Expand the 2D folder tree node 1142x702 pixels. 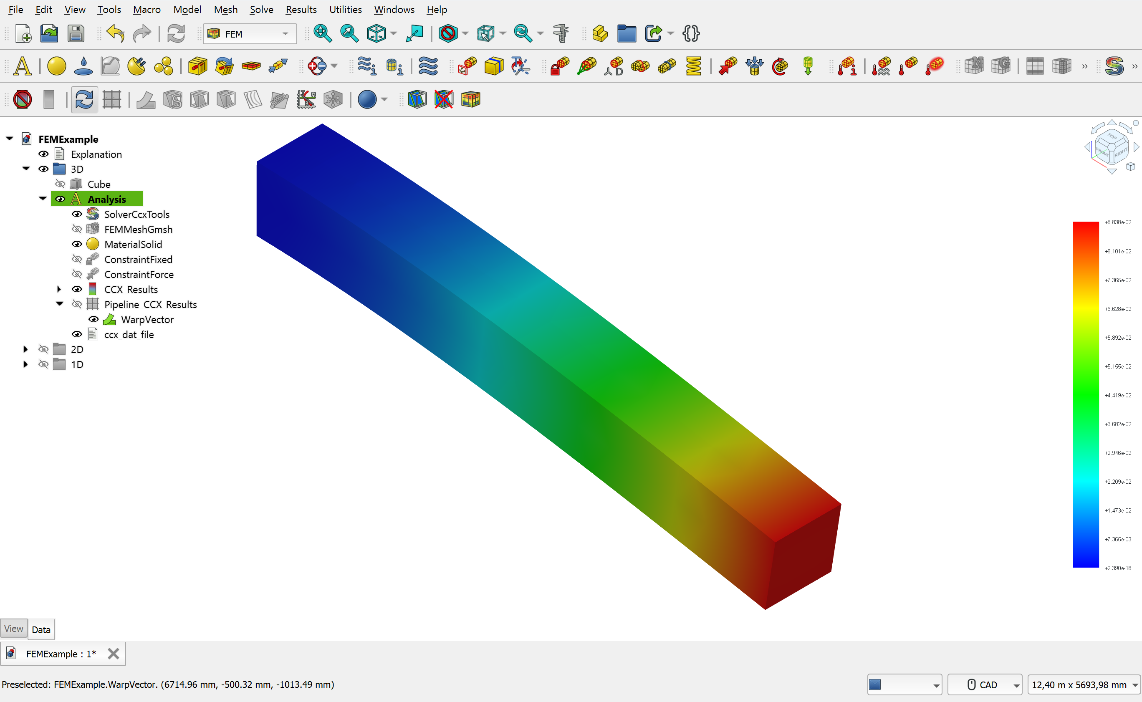click(25, 350)
